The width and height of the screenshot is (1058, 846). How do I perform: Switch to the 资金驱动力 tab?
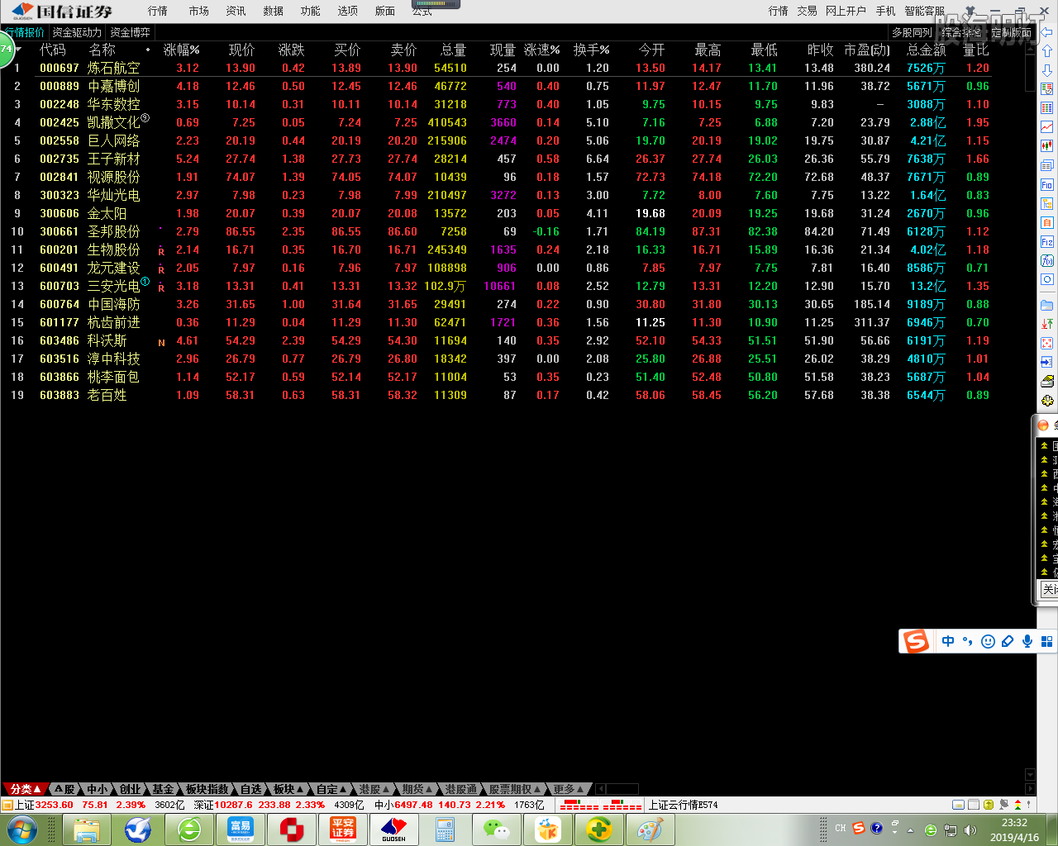pyautogui.click(x=77, y=32)
